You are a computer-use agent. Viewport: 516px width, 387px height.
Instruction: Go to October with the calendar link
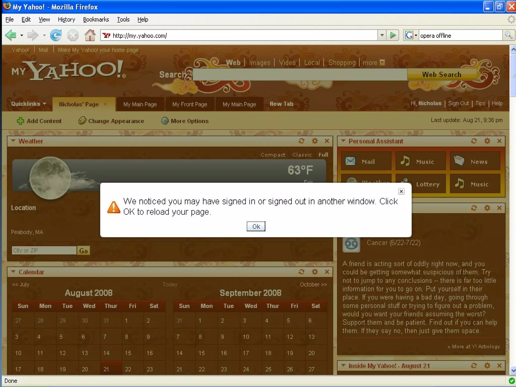[x=313, y=284]
